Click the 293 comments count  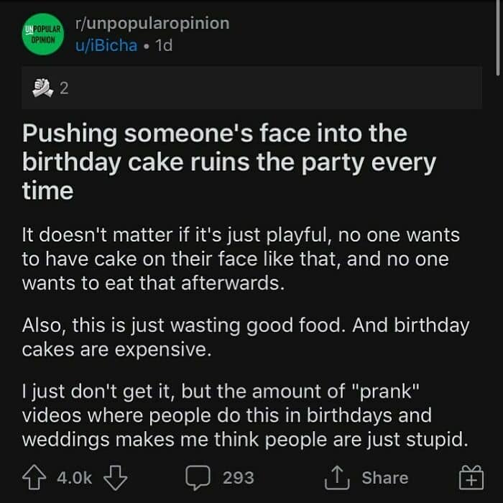[x=239, y=478]
